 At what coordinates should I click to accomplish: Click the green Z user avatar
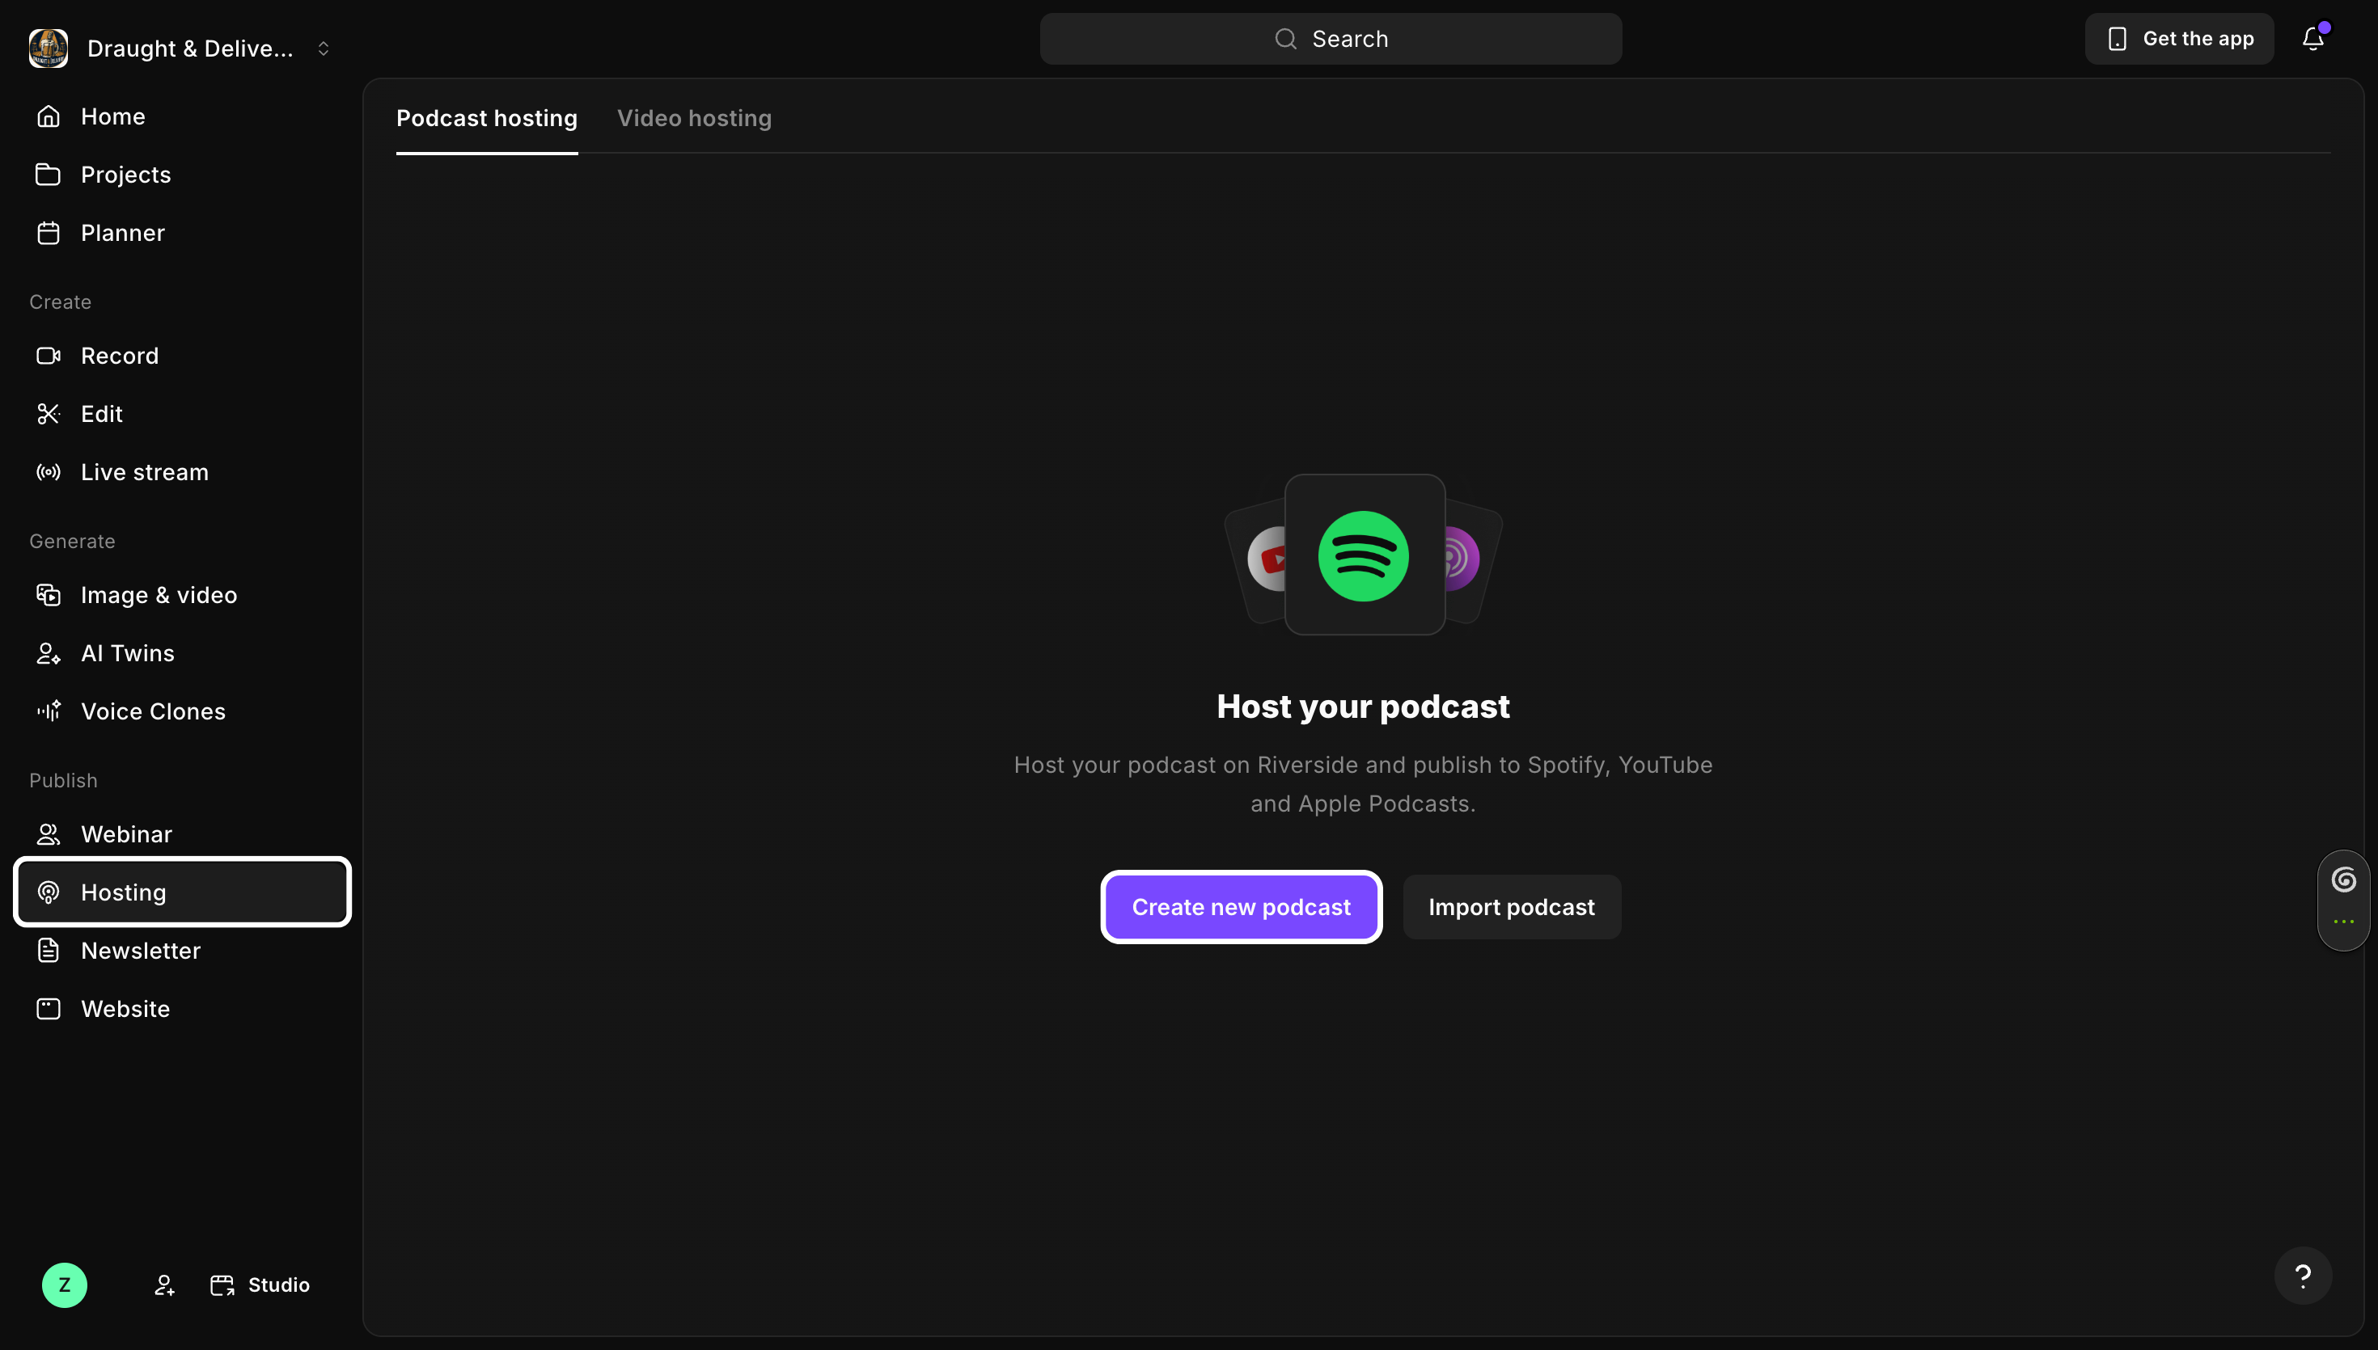tap(65, 1285)
